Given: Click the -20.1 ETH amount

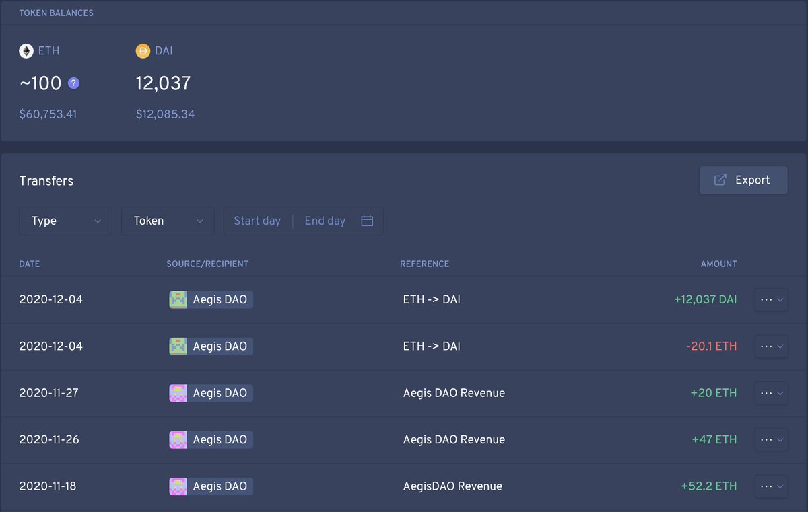Looking at the screenshot, I should (712, 346).
